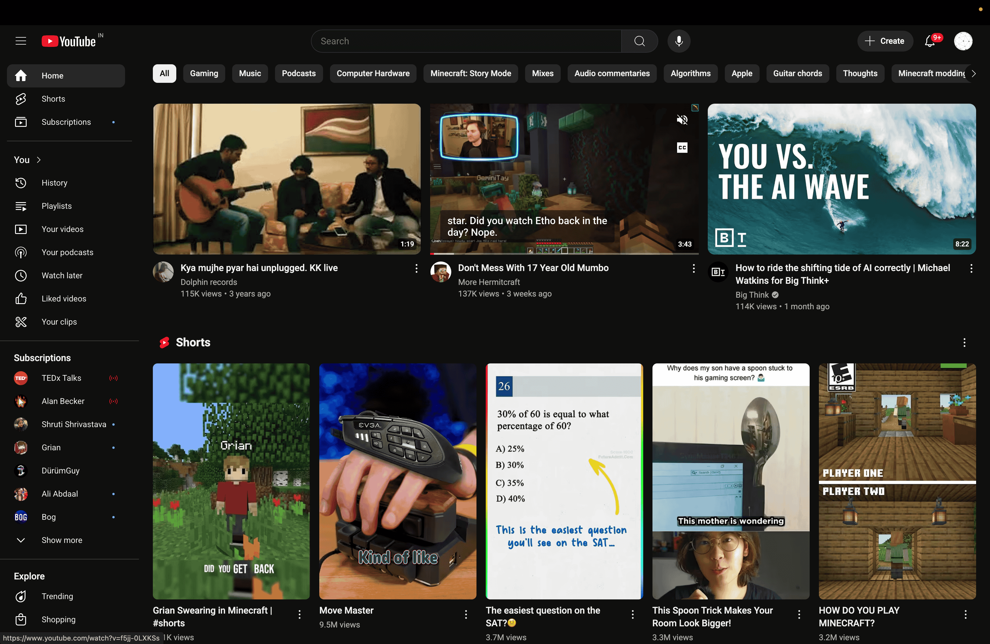The image size is (990, 644).
Task: Open the hamburger guide menu
Action: point(21,41)
